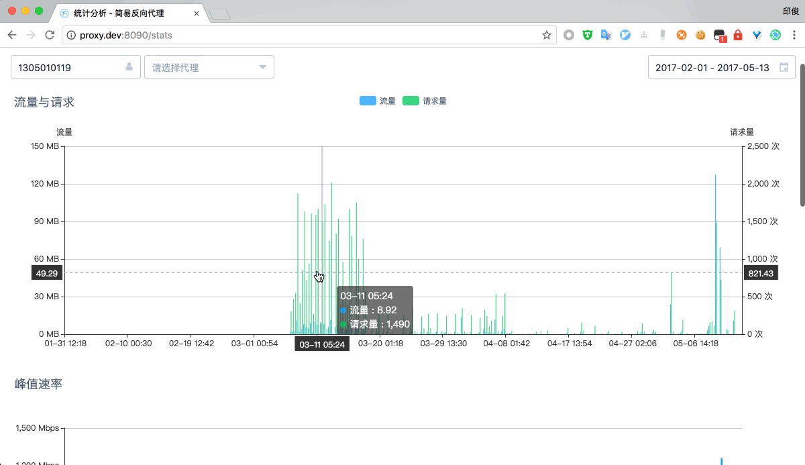
Task: Click the forward navigation arrow
Action: click(31, 35)
